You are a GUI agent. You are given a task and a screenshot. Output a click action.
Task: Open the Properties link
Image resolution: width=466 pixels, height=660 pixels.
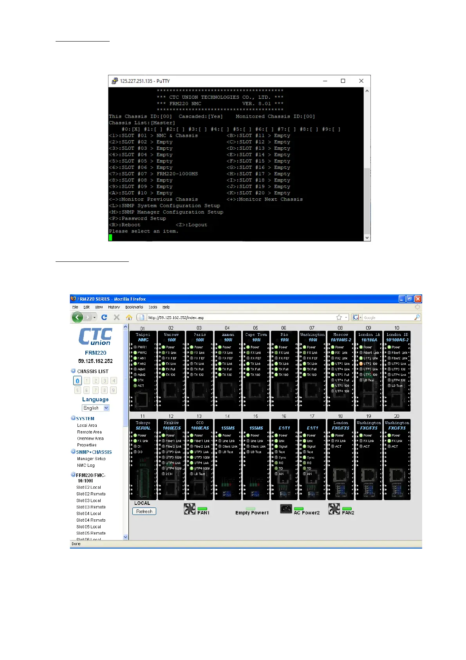(x=87, y=445)
